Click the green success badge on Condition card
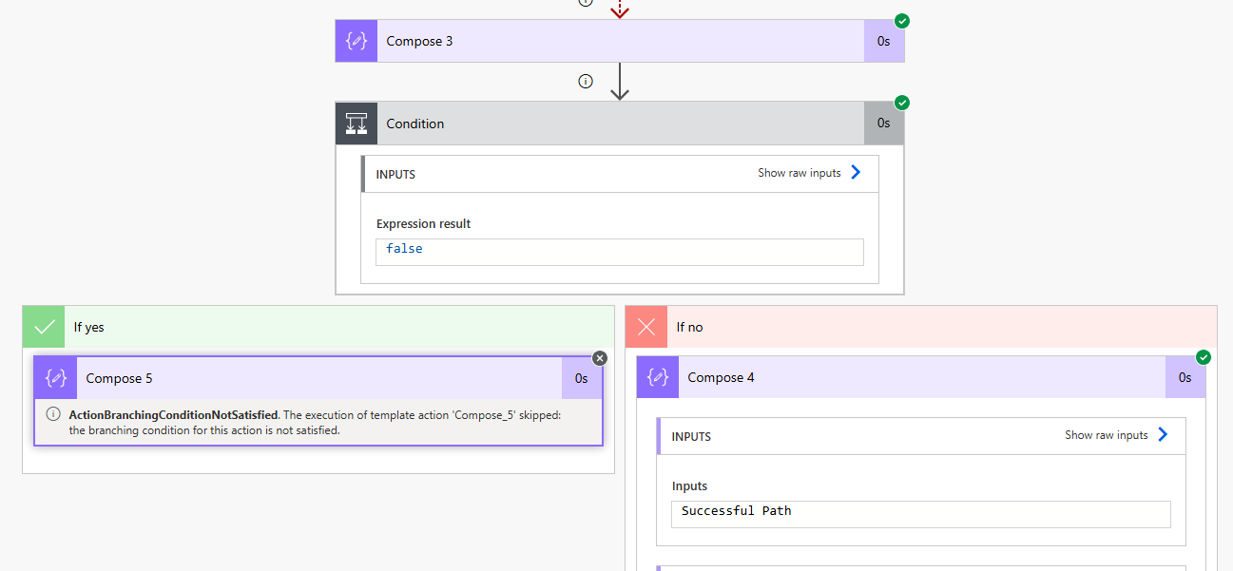Screen dimensions: 1233x571 click(x=902, y=103)
